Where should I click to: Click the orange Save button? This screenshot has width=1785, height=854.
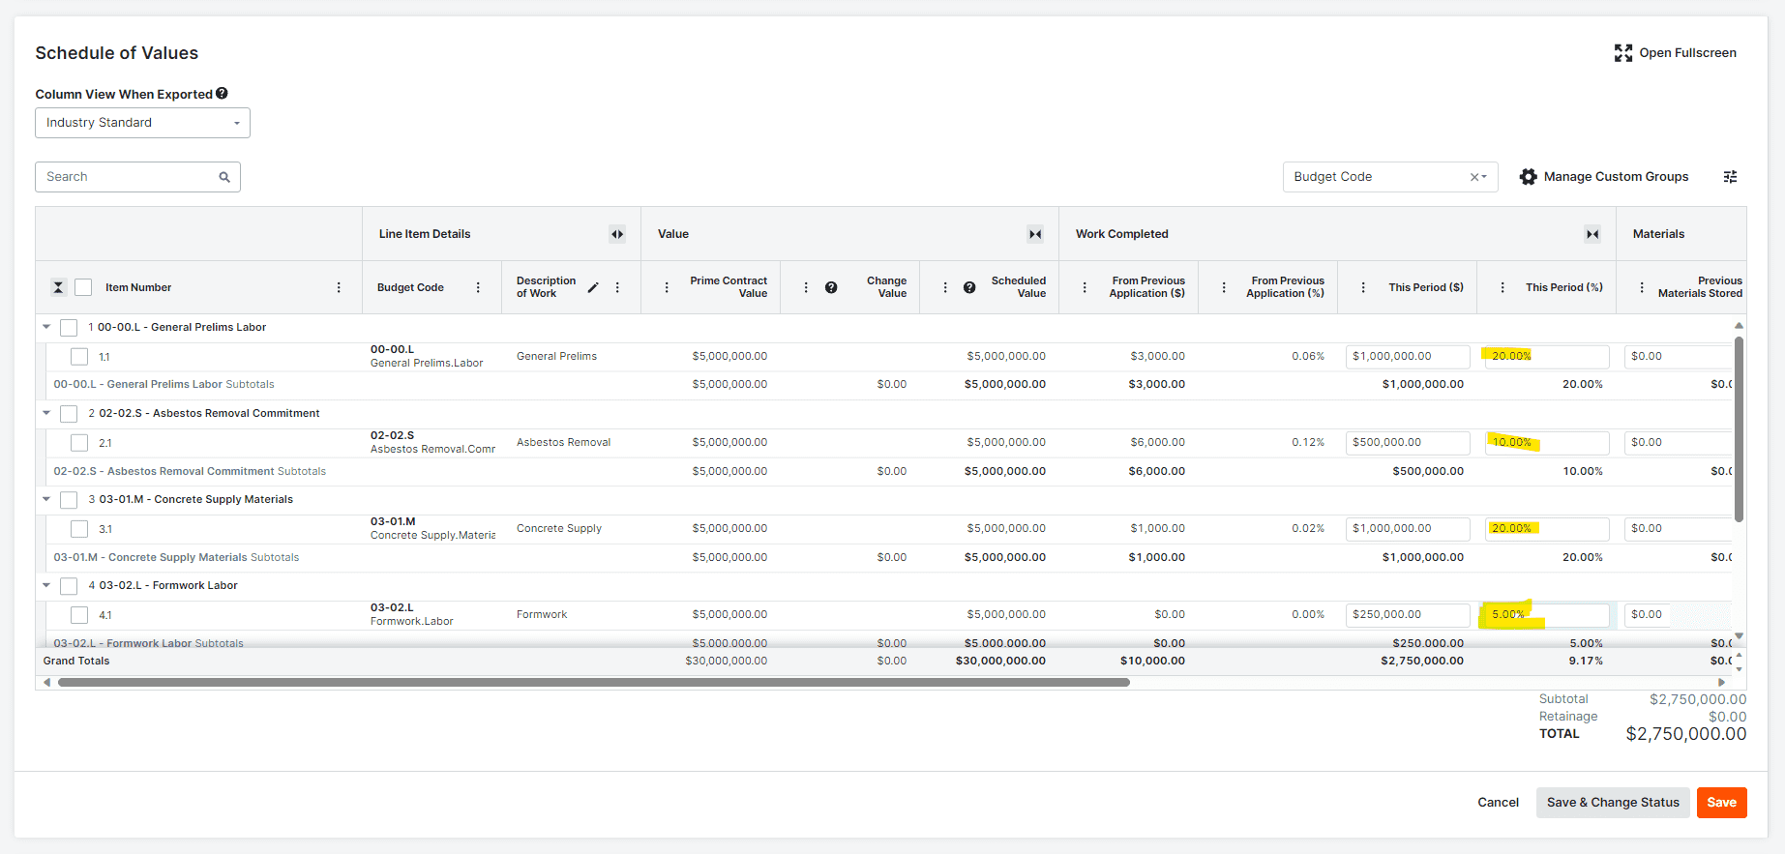[1721, 803]
